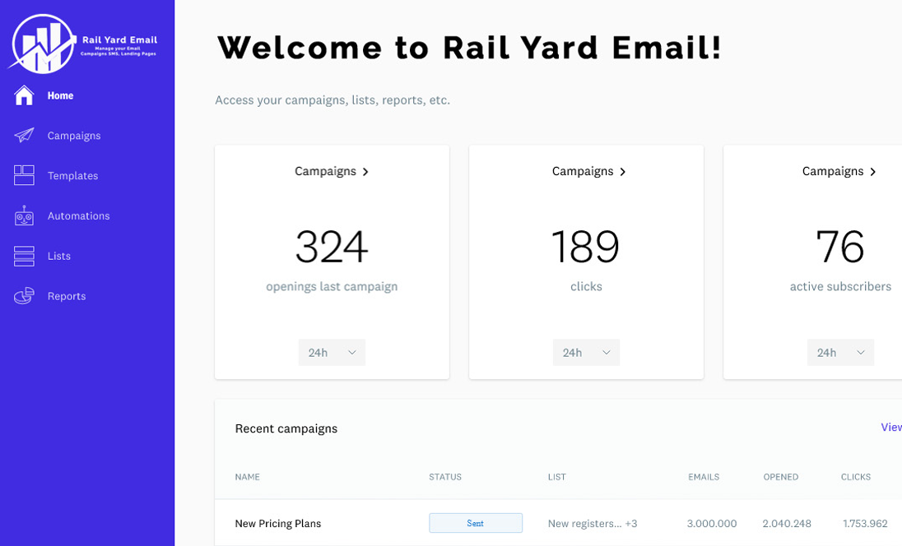The image size is (902, 546).
Task: Expand Campaigns chevron on openings card
Action: (x=365, y=172)
